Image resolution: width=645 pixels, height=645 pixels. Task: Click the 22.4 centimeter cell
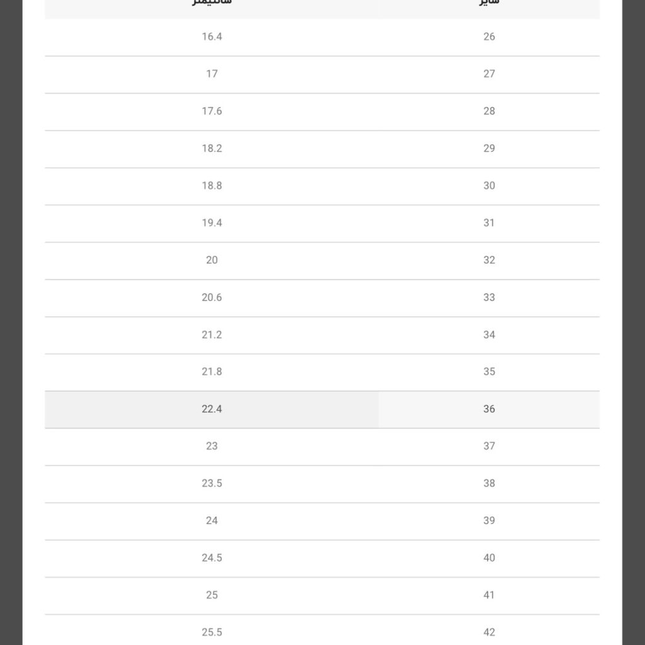point(212,409)
